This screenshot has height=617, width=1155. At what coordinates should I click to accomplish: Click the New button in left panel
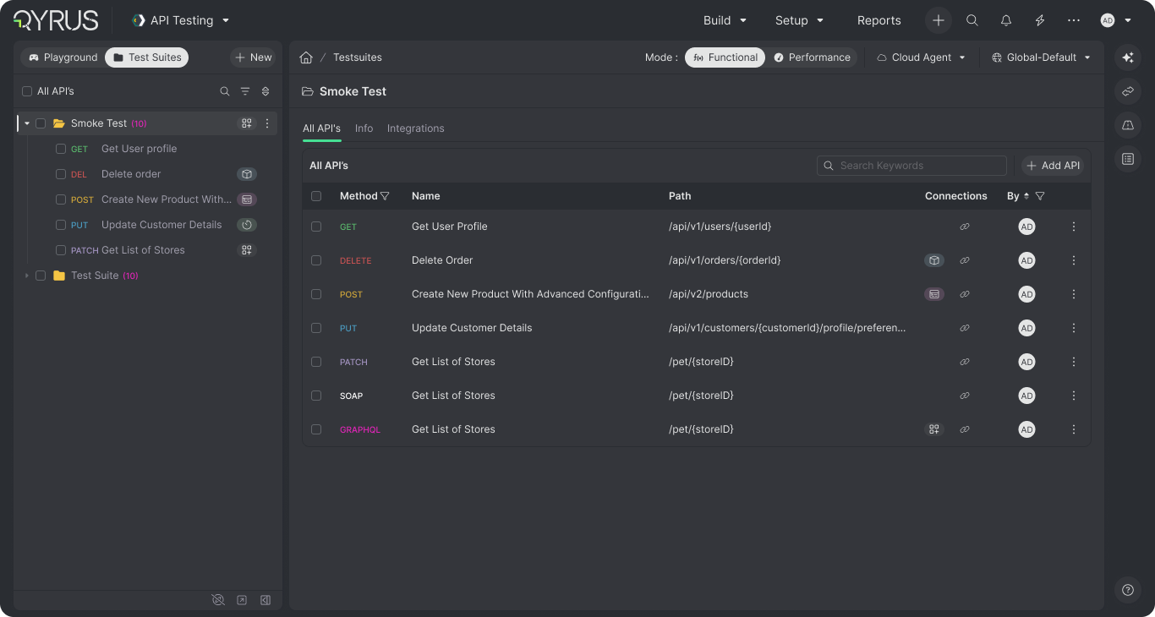tap(253, 57)
